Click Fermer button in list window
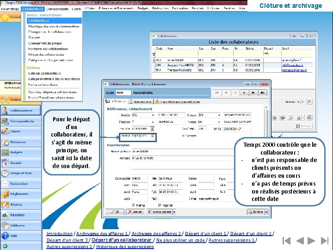Image resolution: width=333 pixels, height=250 pixels. click(303, 126)
